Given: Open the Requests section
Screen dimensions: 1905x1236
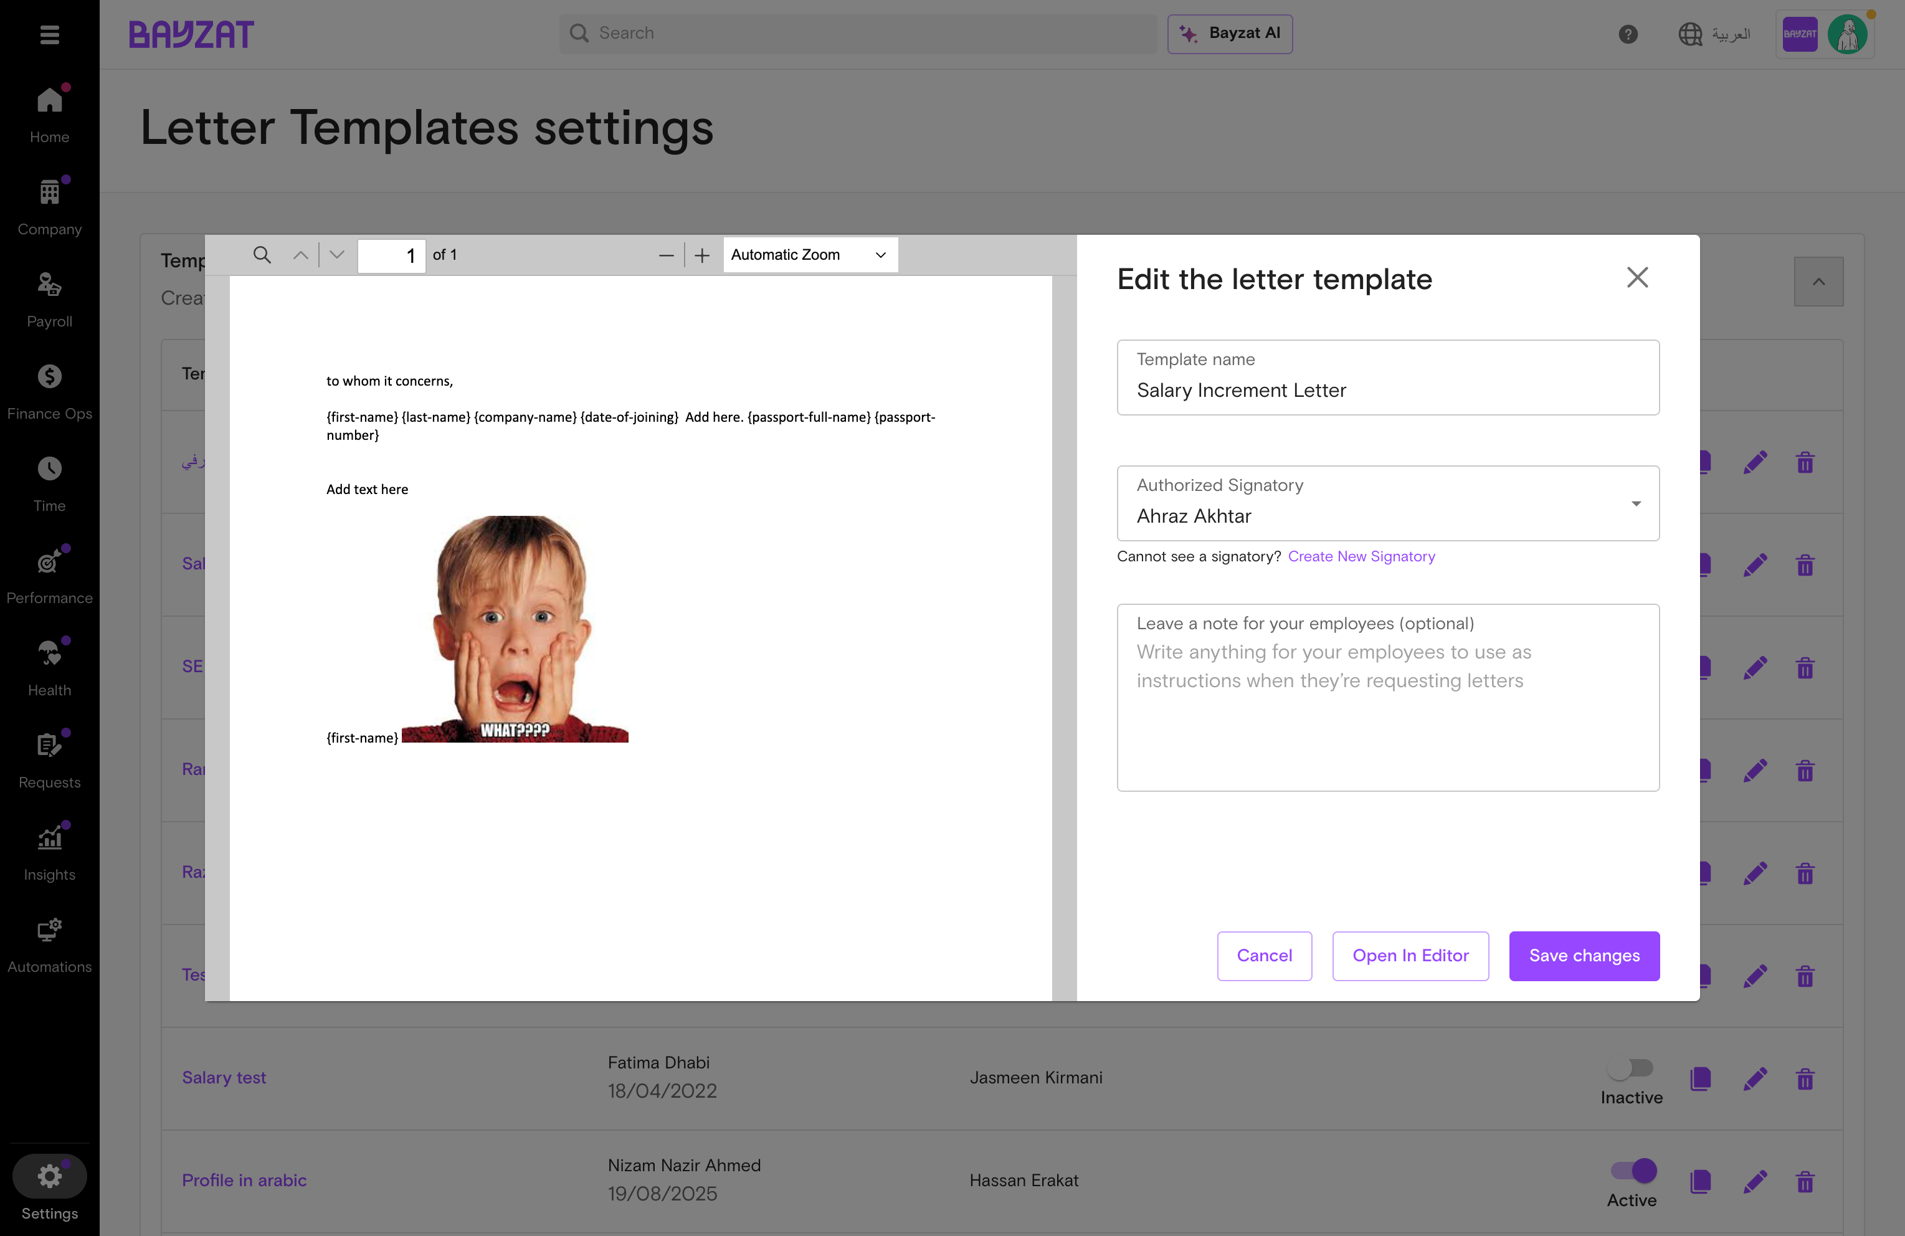Looking at the screenshot, I should (x=50, y=759).
